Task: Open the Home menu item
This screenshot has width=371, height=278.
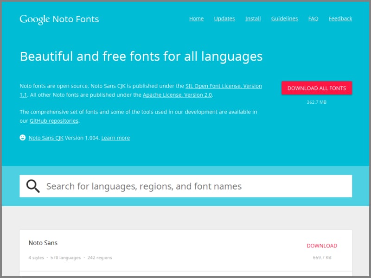Action: click(196, 19)
